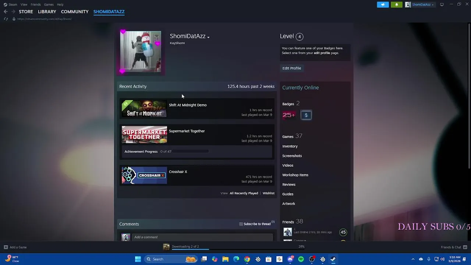The width and height of the screenshot is (471, 265).
Task: Click the Windows taskbar Search box
Action: coord(171,259)
